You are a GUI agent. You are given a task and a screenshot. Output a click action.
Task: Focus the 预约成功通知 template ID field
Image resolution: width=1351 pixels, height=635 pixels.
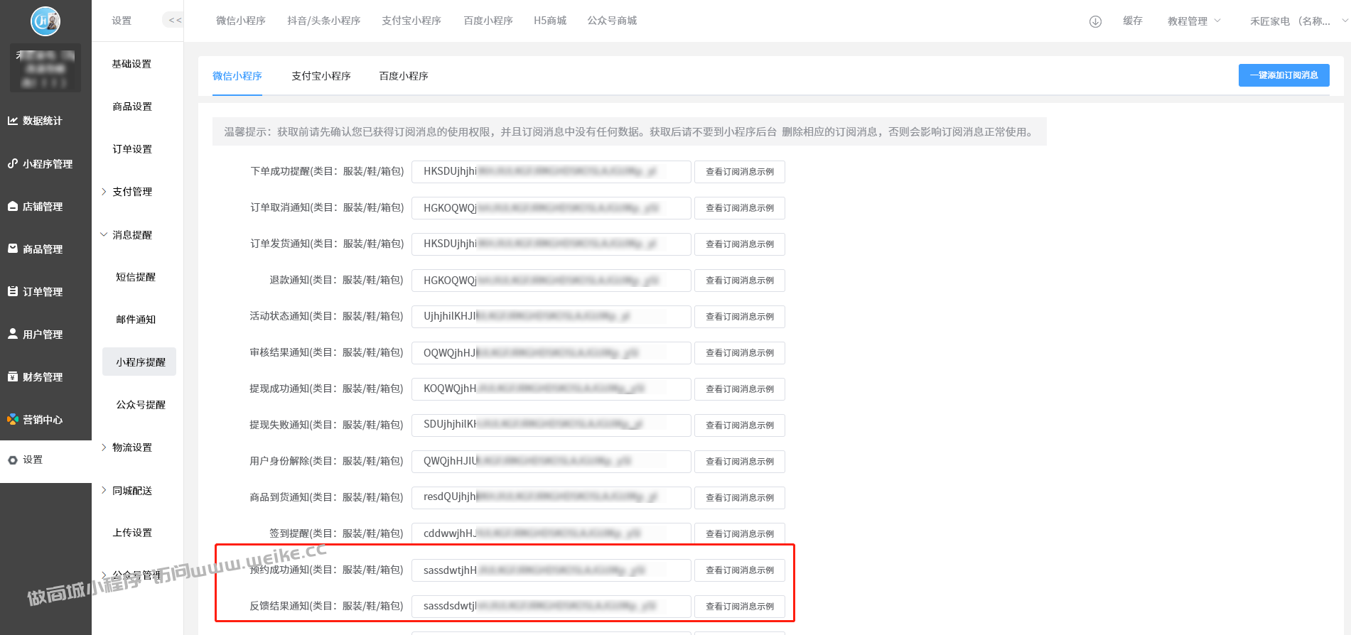(551, 570)
